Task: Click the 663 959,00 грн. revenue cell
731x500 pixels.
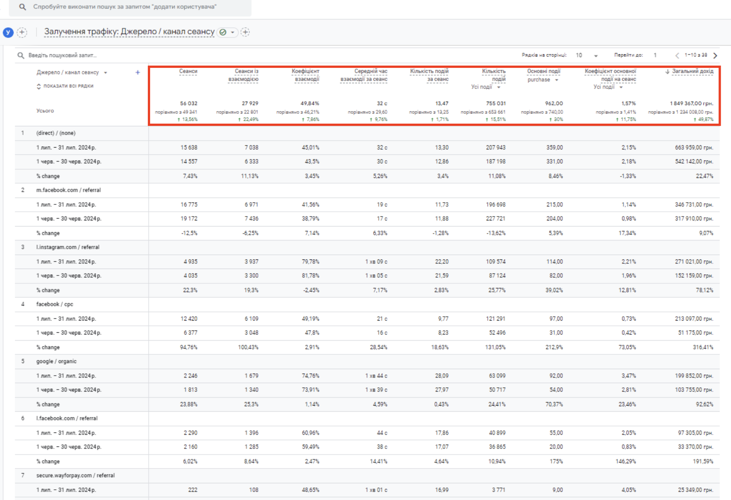Action: coord(694,148)
